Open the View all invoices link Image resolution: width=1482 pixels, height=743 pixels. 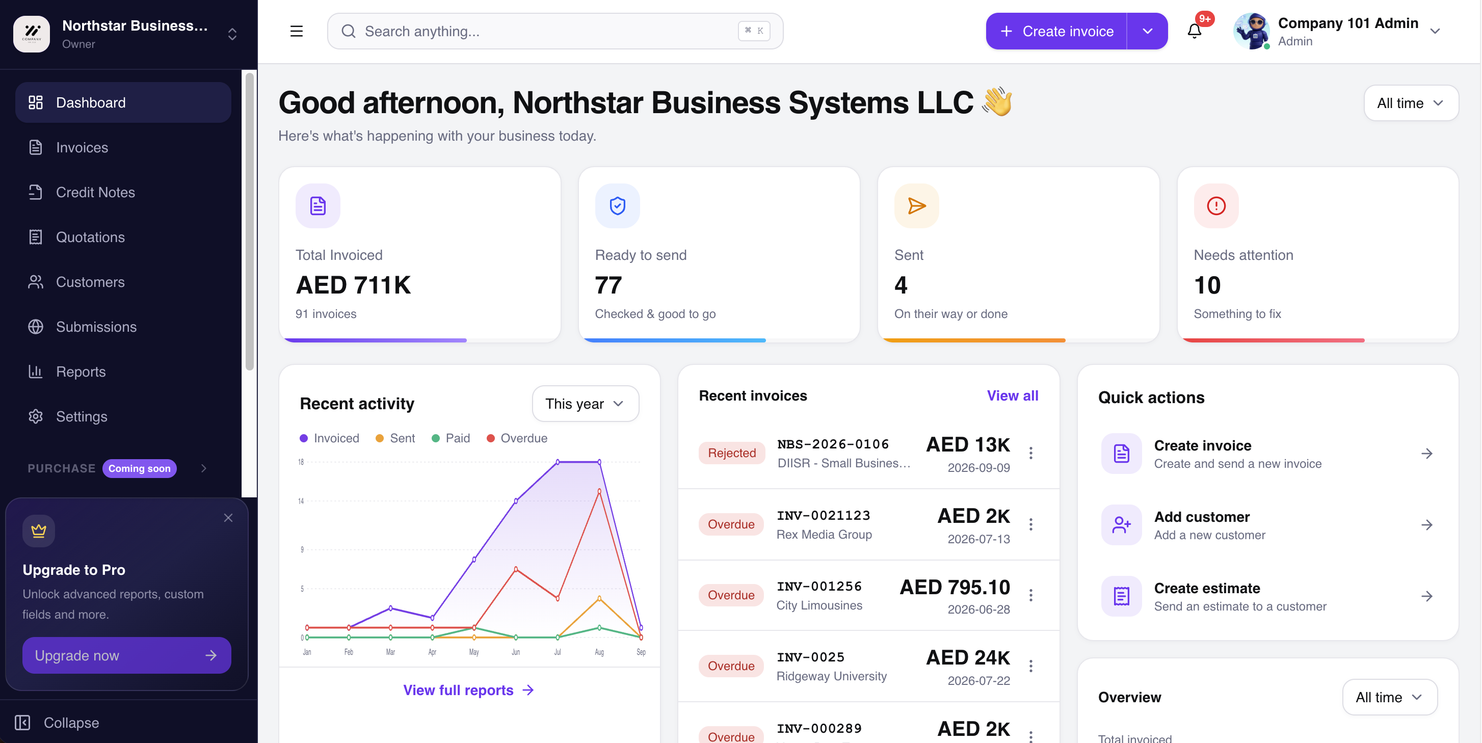click(1013, 395)
